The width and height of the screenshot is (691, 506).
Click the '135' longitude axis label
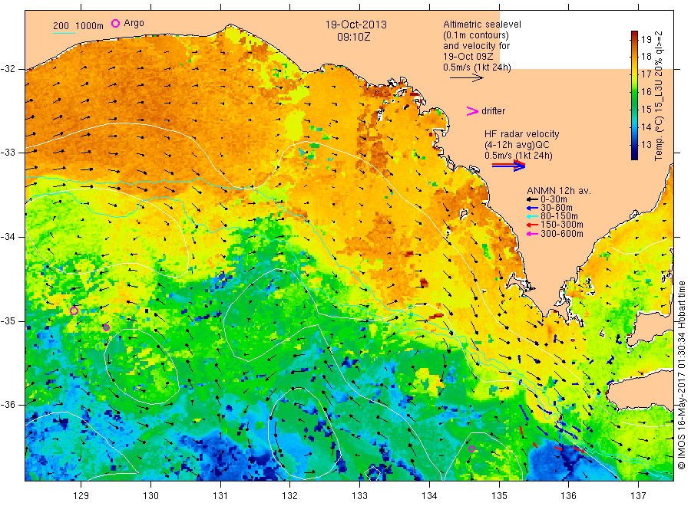499,496
